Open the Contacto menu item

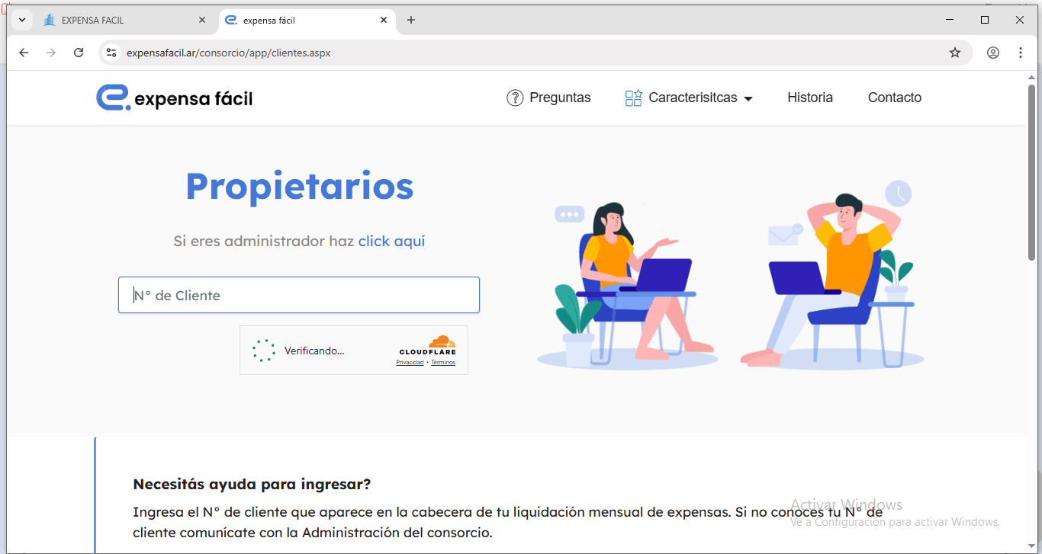point(895,98)
